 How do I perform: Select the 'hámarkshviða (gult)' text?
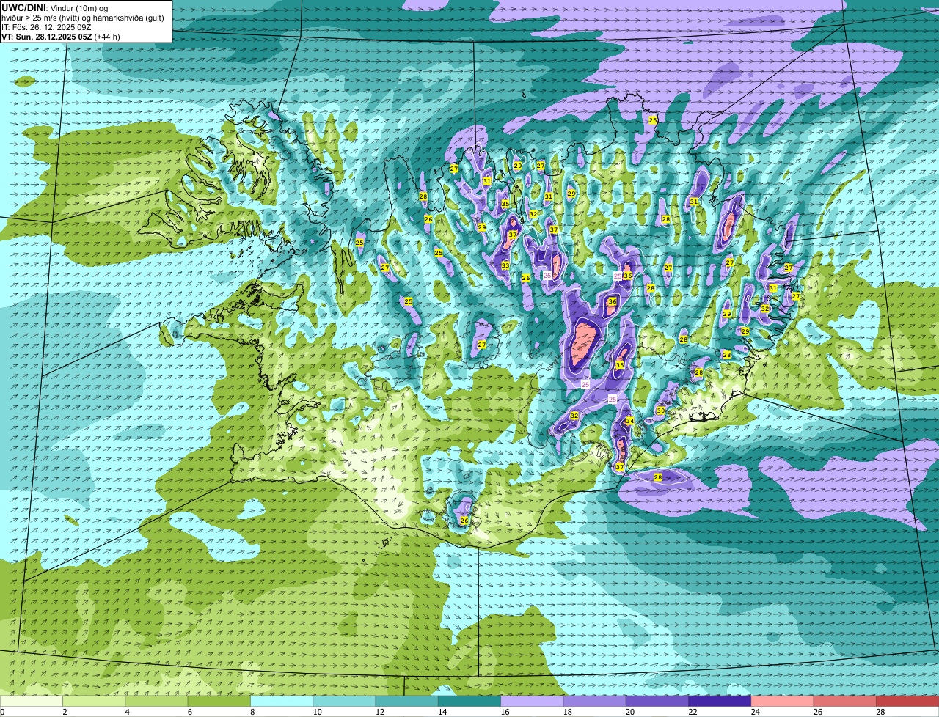tap(127, 17)
